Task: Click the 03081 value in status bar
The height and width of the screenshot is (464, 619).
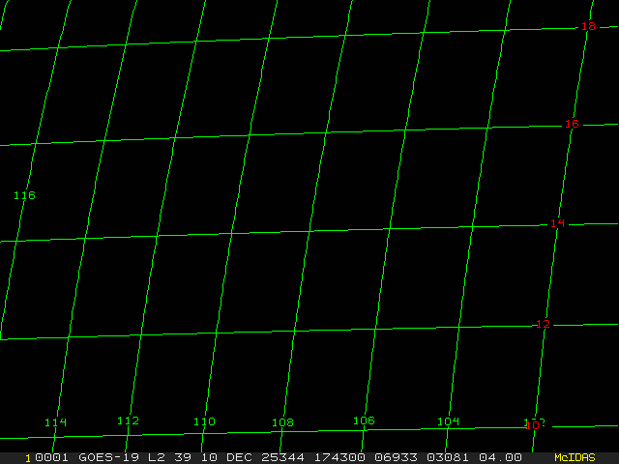Action: [448, 457]
